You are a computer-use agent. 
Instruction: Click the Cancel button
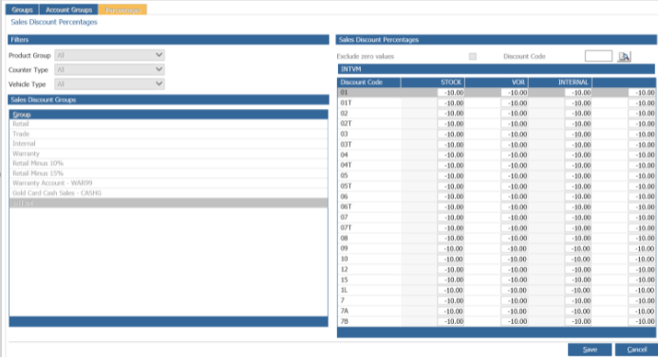pyautogui.click(x=636, y=350)
